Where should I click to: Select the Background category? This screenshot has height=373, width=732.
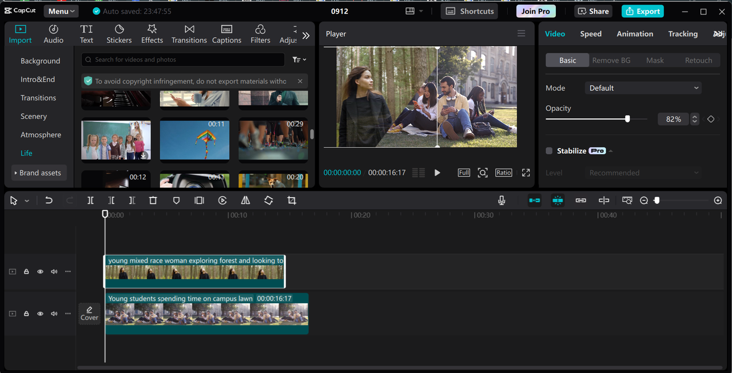pos(40,61)
